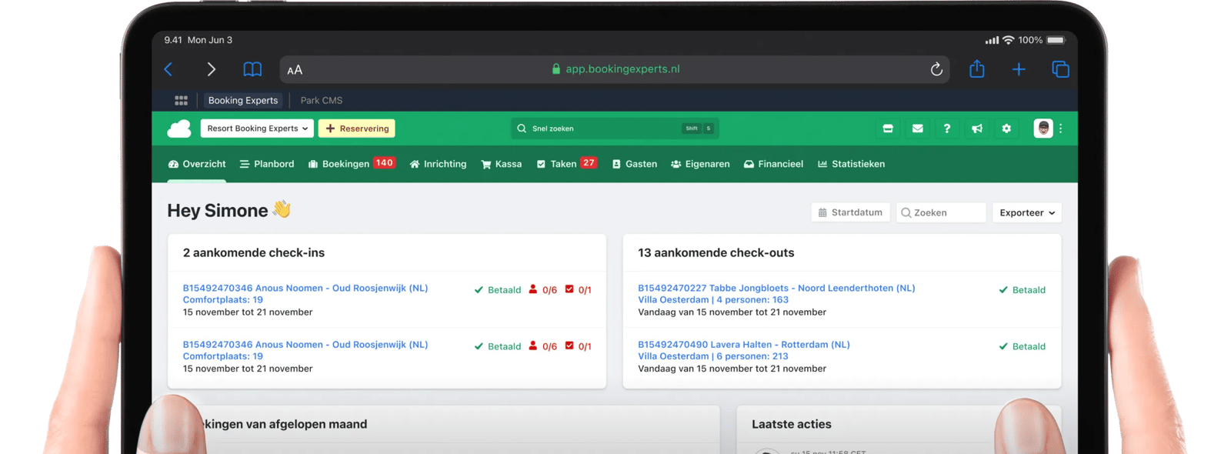Click the '13 aankomende check-outs' heading
Screen dimensions: 1231x454
pyautogui.click(x=716, y=252)
